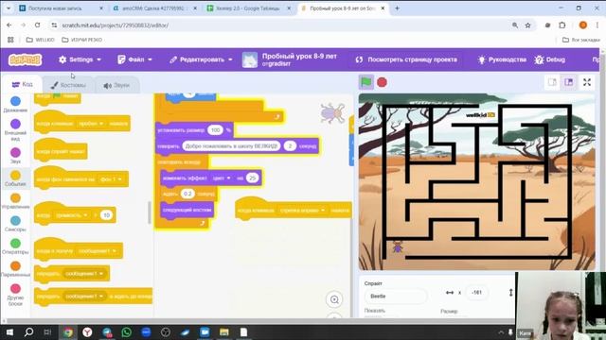Go back in the browser
606x340 pixels.
point(9,25)
